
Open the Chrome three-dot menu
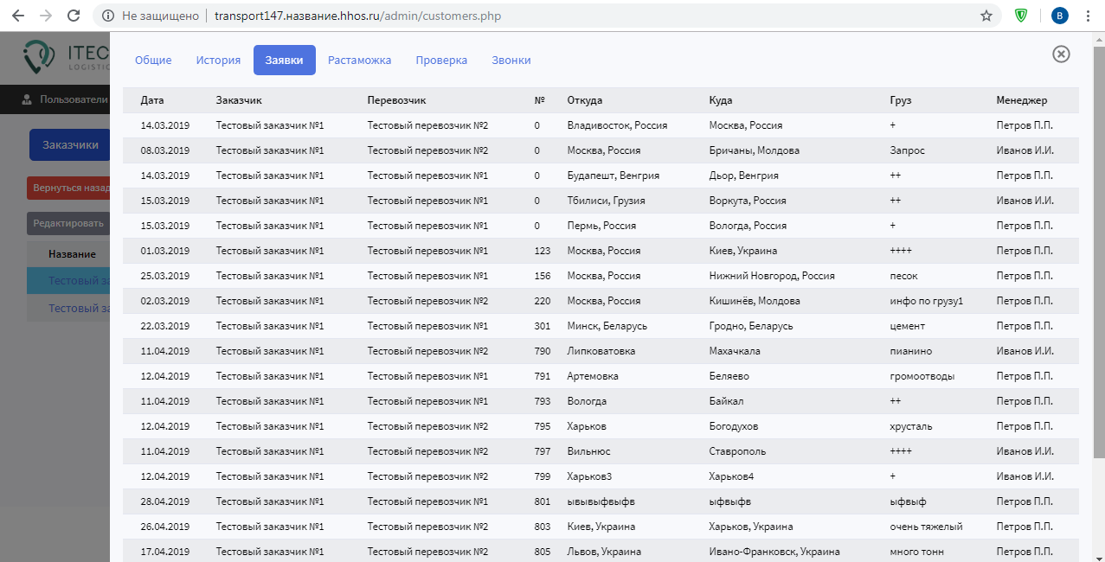point(1088,16)
